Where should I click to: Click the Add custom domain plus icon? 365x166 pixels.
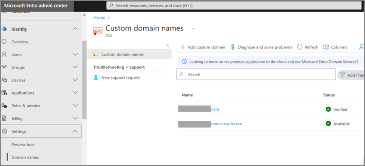pos(183,47)
